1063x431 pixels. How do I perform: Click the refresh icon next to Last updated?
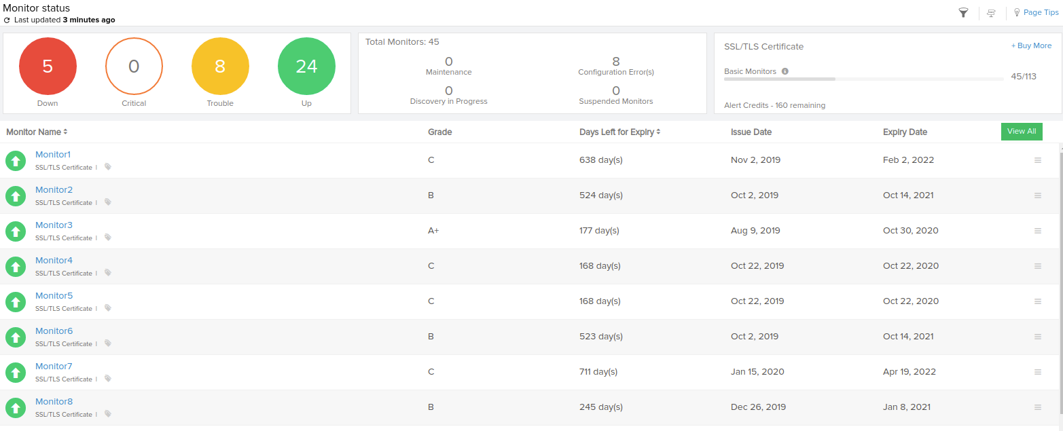pyautogui.click(x=7, y=20)
